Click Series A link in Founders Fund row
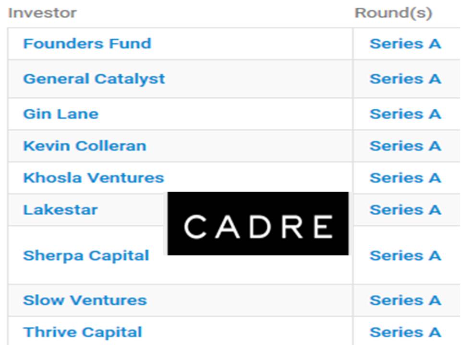The image size is (461, 345). 405,44
